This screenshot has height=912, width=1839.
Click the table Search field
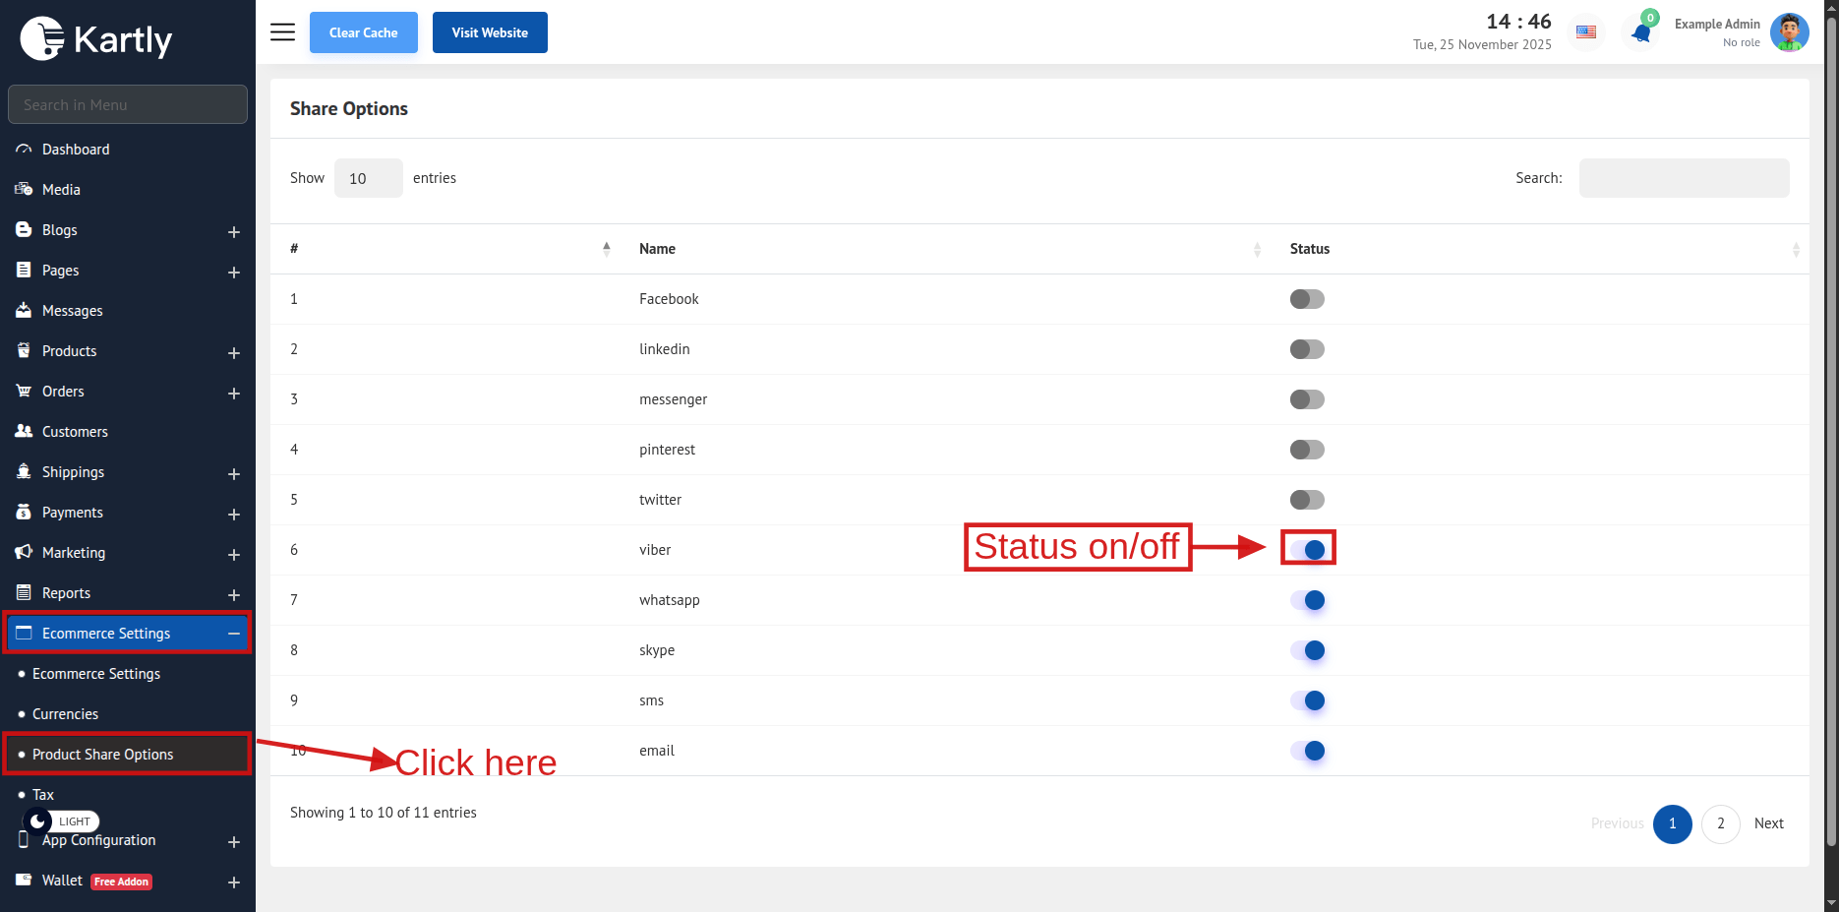(x=1683, y=178)
